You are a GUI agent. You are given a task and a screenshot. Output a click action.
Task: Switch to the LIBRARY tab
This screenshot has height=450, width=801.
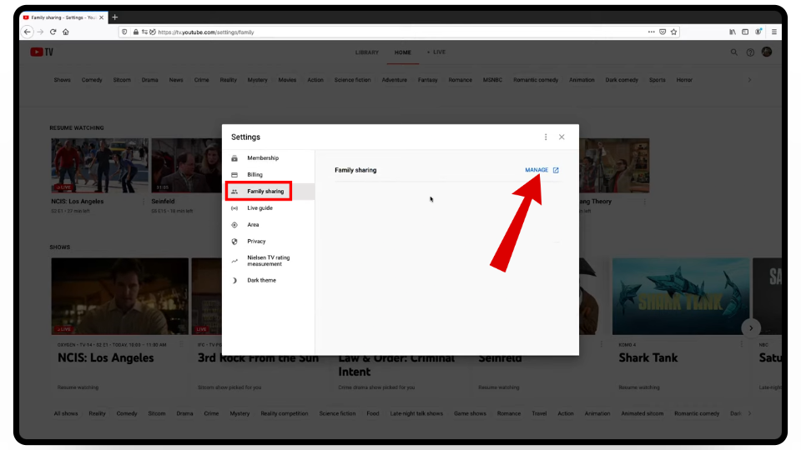(x=367, y=52)
